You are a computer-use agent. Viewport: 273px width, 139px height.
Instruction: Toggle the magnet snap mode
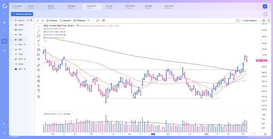pyautogui.click(x=39, y=76)
